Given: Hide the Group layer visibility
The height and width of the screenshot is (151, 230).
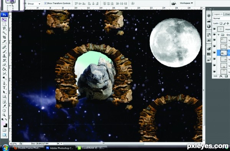Looking at the screenshot, I should click(214, 35).
